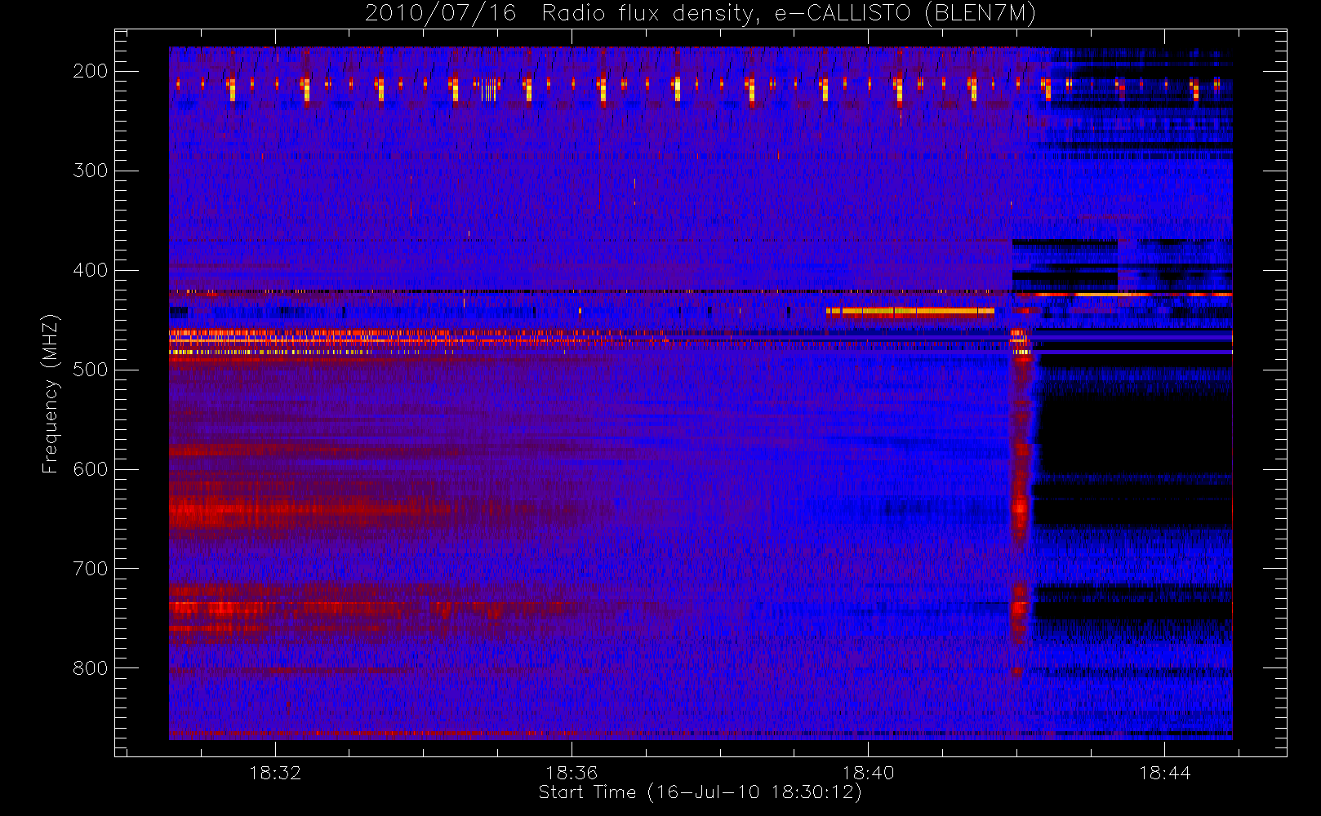This screenshot has width=1321, height=816.
Task: Click the 700 frequency tick label
Action: (91, 569)
